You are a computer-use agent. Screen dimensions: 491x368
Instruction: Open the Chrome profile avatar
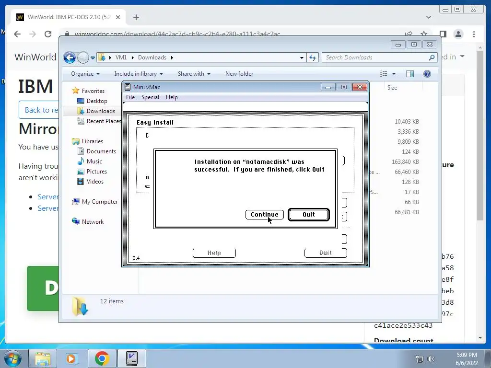458,34
